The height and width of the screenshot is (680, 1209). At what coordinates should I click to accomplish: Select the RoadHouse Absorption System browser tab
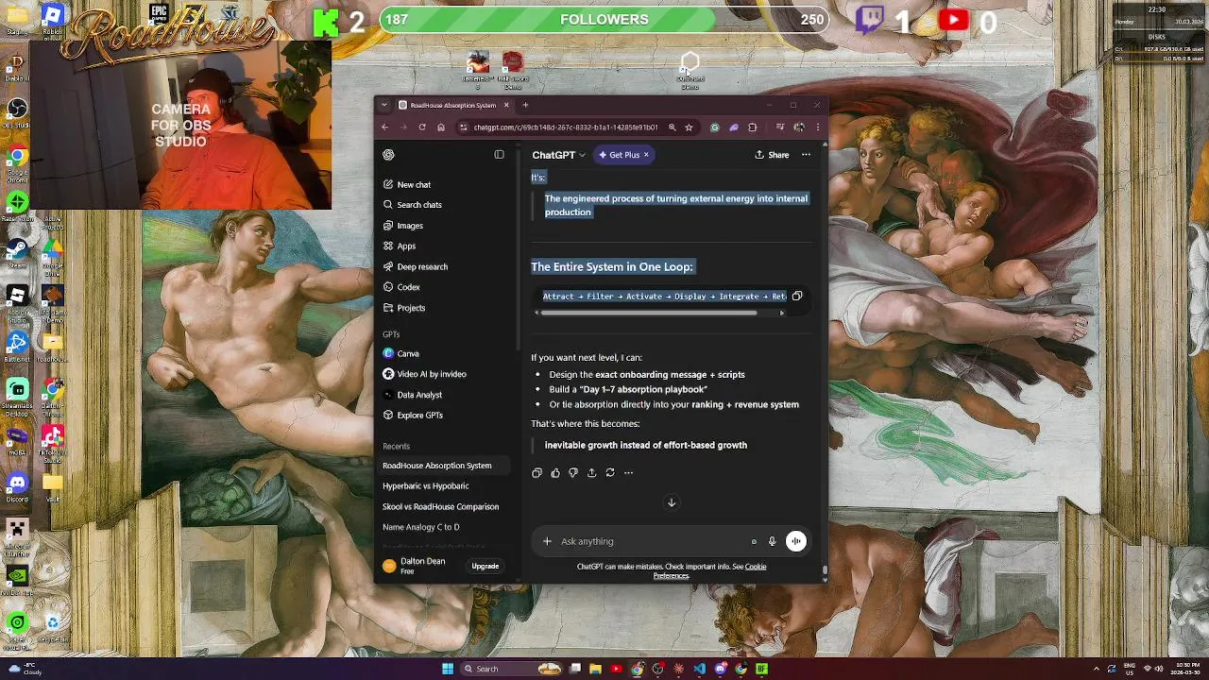pos(451,105)
